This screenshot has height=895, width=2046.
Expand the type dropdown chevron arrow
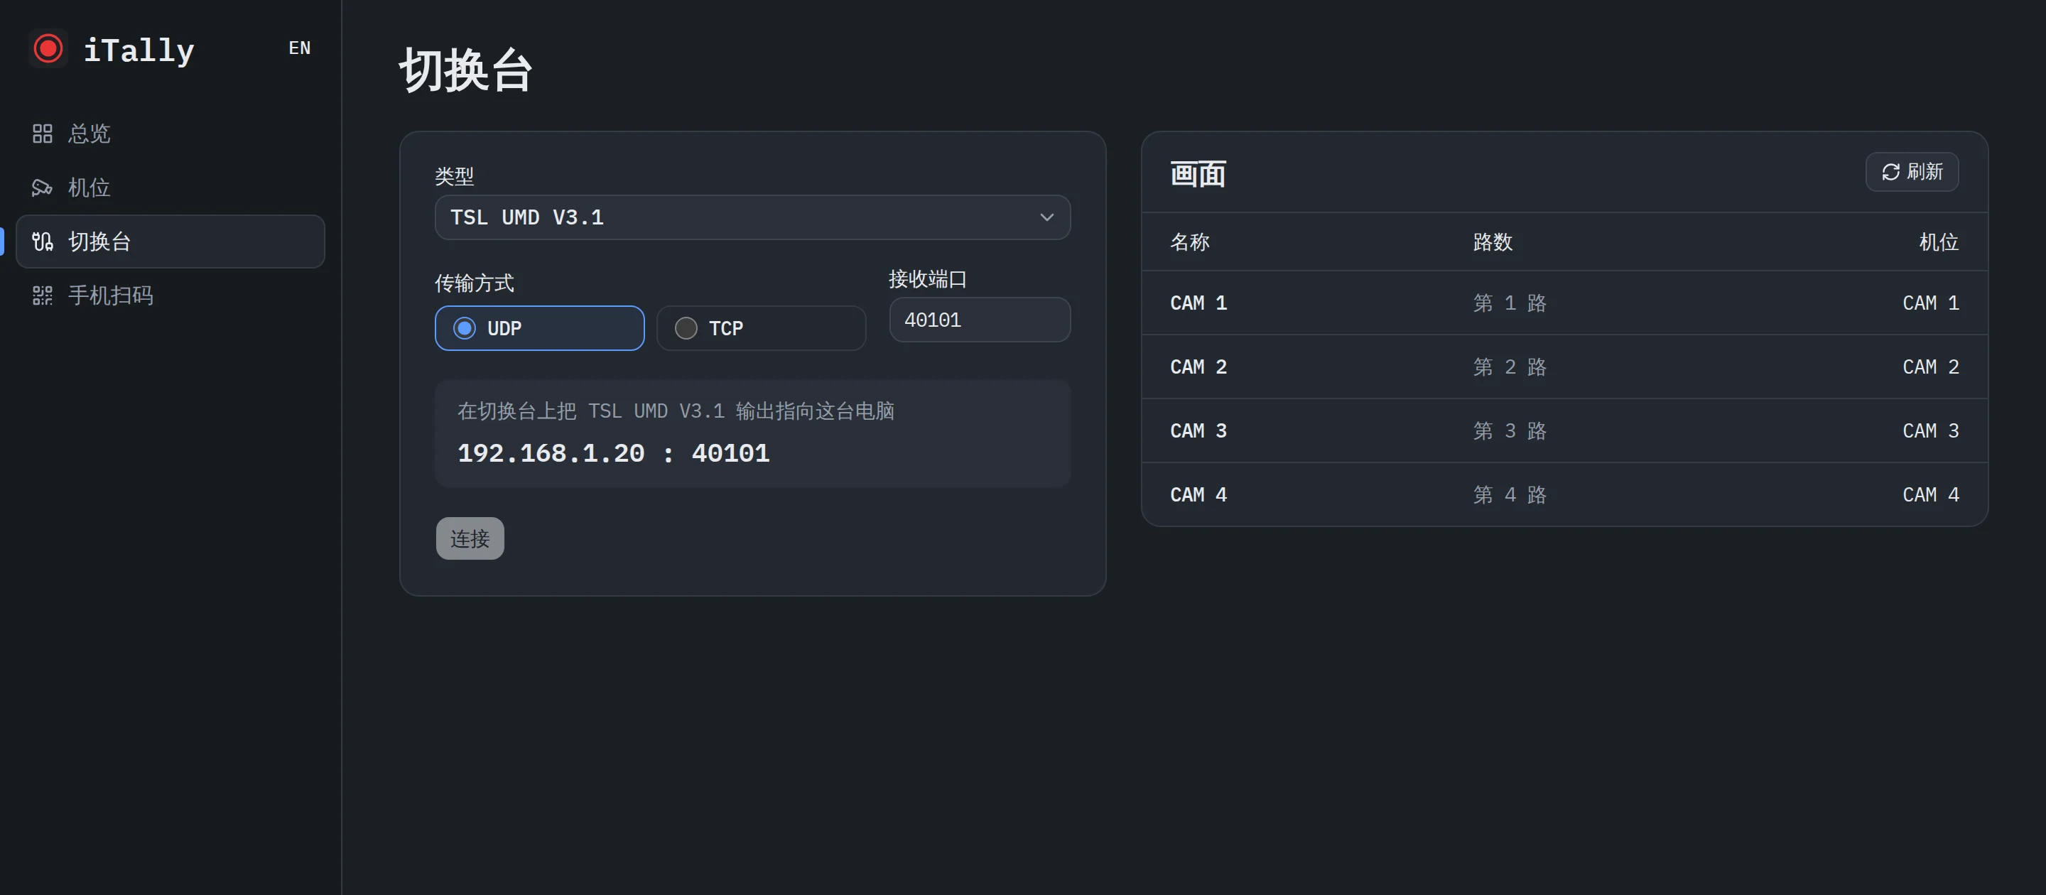pyautogui.click(x=1046, y=217)
